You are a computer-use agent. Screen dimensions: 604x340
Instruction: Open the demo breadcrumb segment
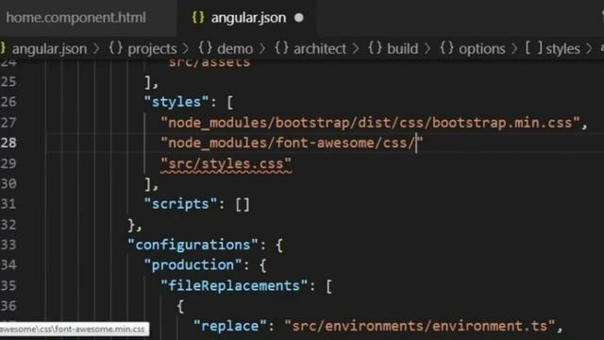[x=235, y=49]
